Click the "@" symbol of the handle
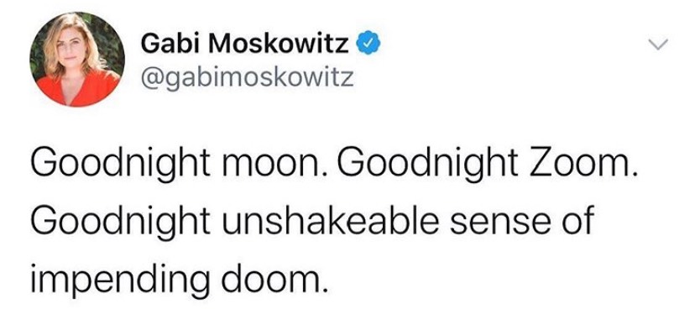Image resolution: width=695 pixels, height=325 pixels. coord(149,79)
